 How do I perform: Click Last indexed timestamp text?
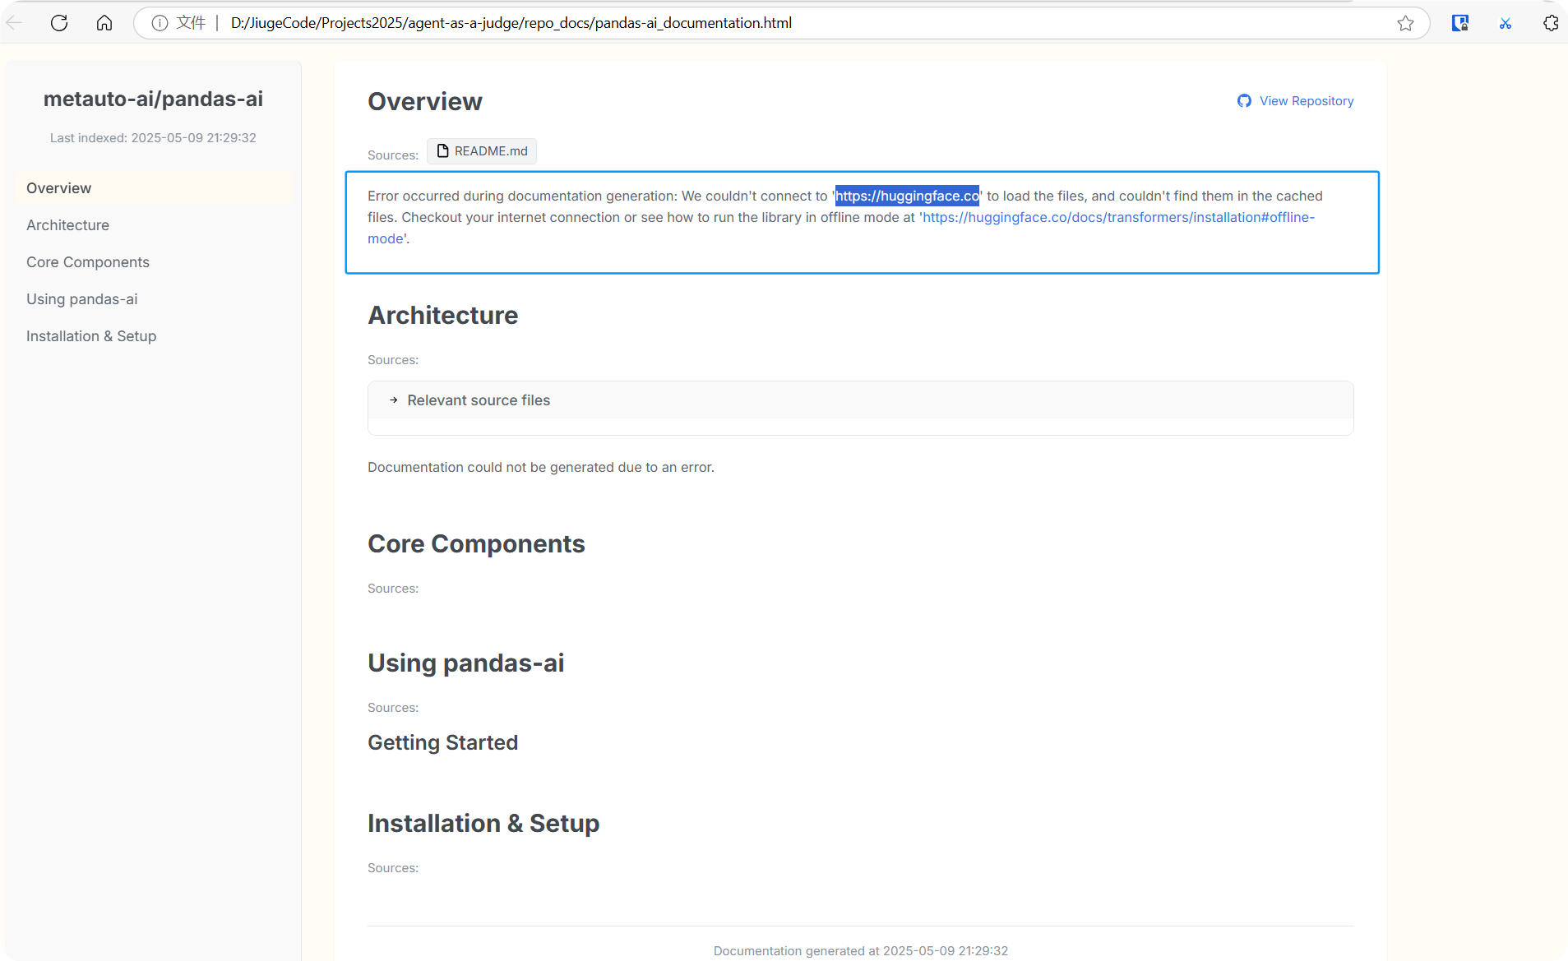pyautogui.click(x=153, y=138)
